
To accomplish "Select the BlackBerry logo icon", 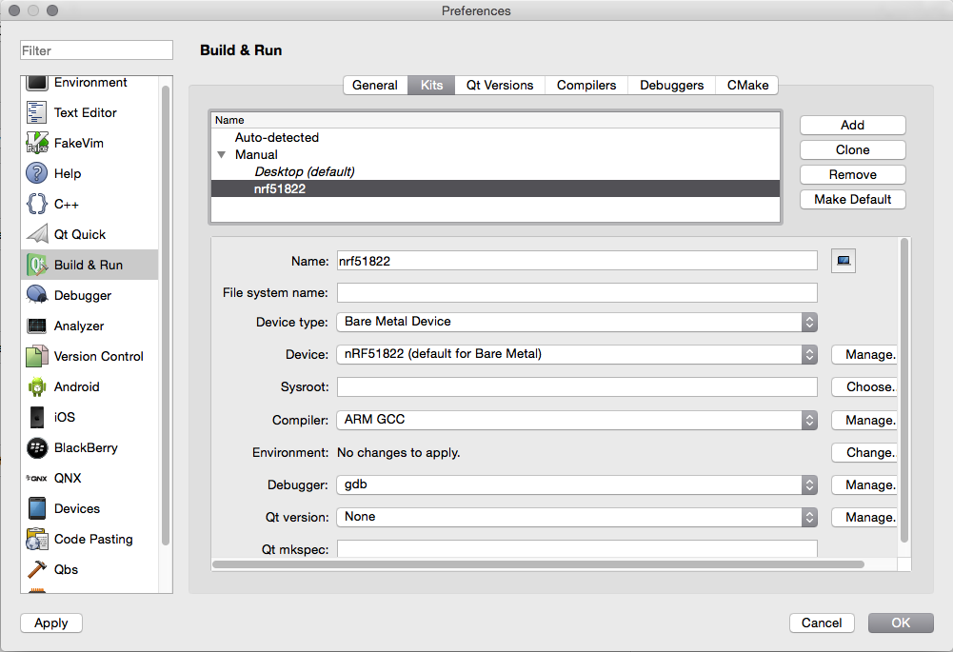I will pos(36,447).
